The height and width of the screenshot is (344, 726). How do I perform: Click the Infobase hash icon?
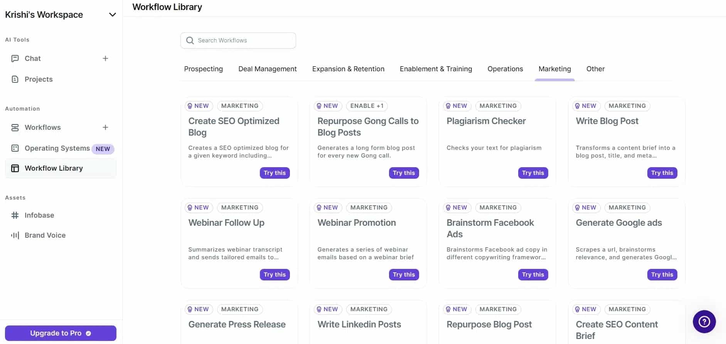[15, 215]
